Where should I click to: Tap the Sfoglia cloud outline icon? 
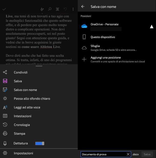(x=84, y=48)
